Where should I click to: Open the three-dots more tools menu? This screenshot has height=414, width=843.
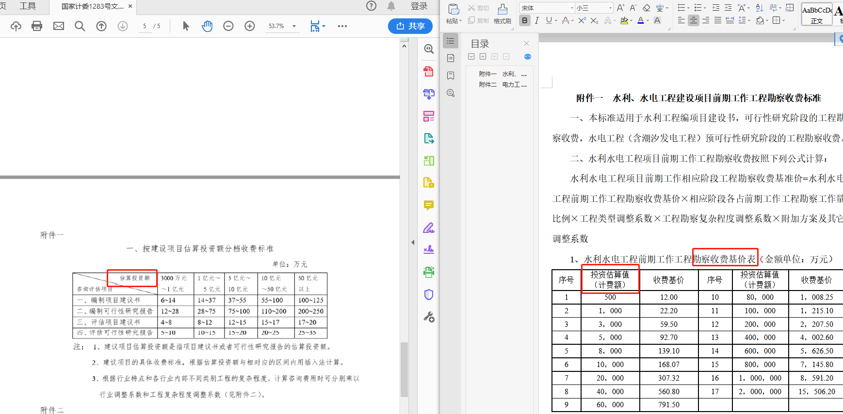point(342,26)
